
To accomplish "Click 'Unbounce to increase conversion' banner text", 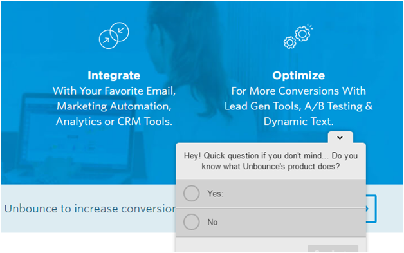I will [x=90, y=209].
